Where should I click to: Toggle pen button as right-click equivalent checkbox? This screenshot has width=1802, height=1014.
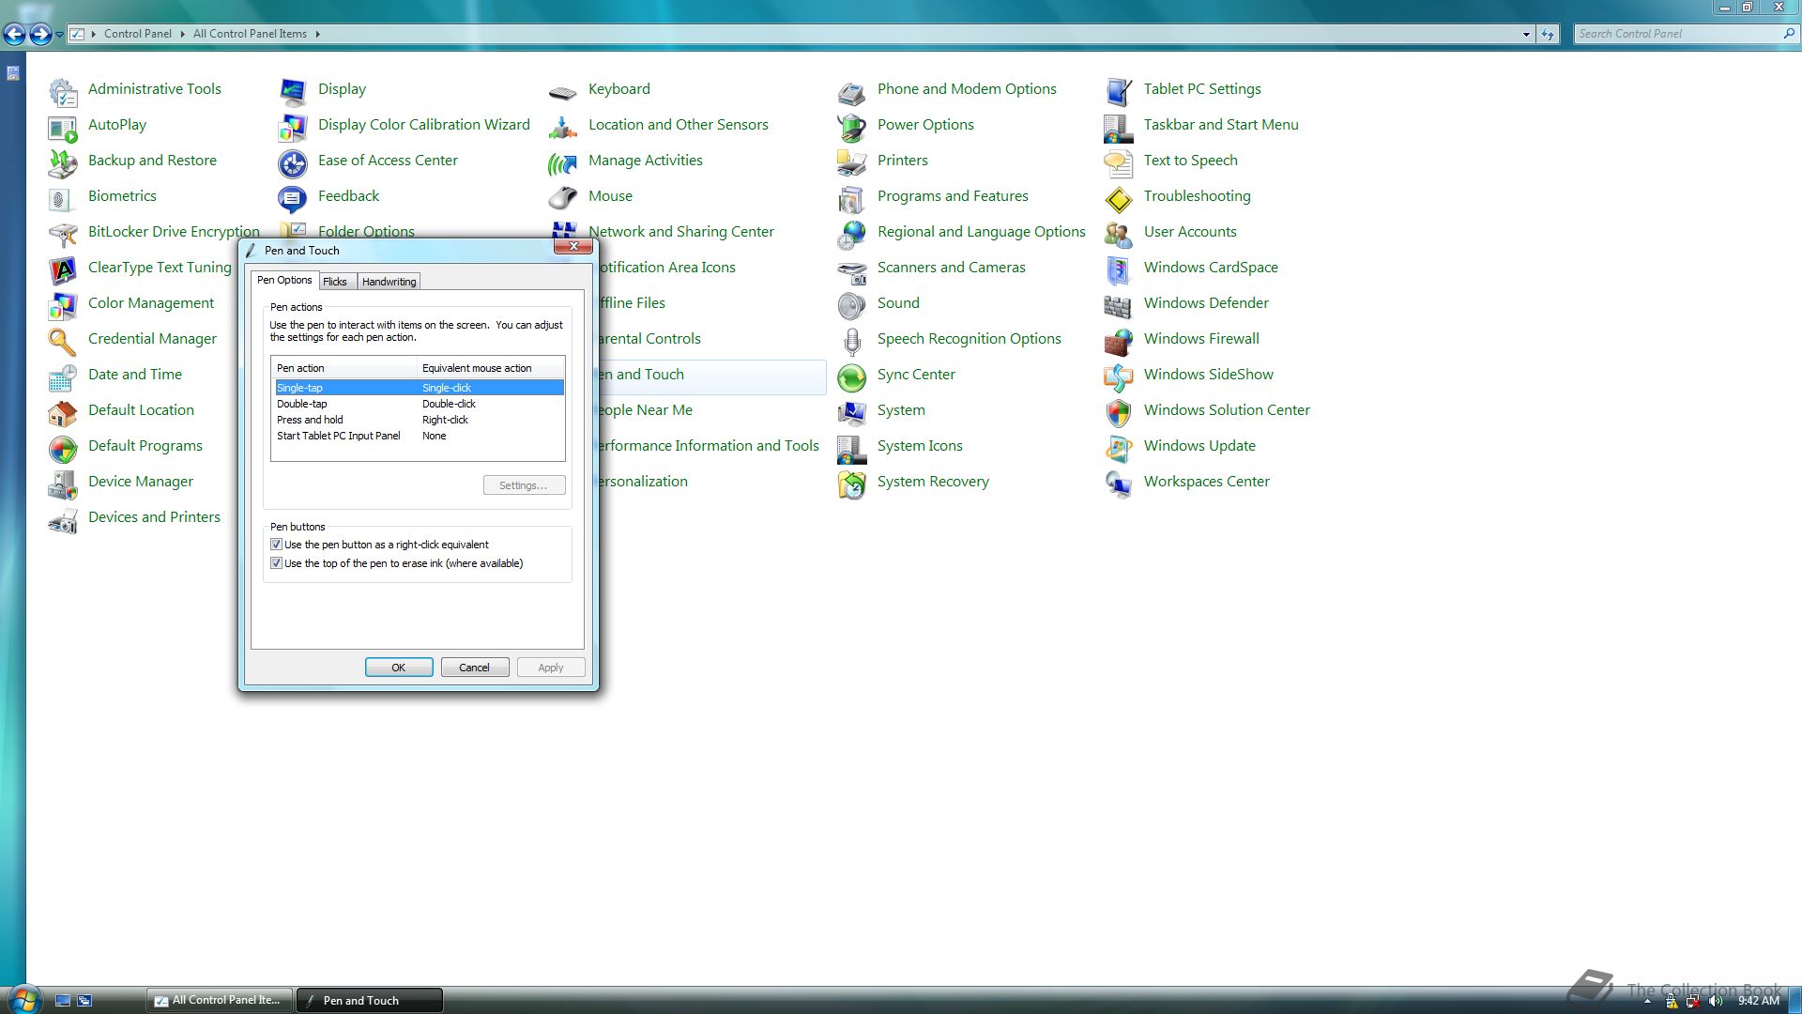pyautogui.click(x=277, y=545)
